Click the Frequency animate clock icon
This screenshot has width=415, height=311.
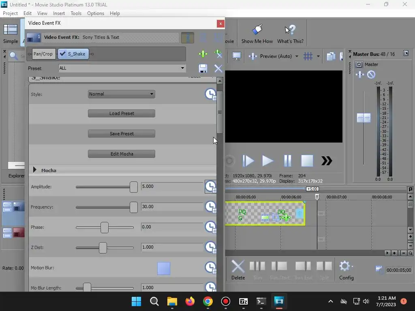(211, 207)
